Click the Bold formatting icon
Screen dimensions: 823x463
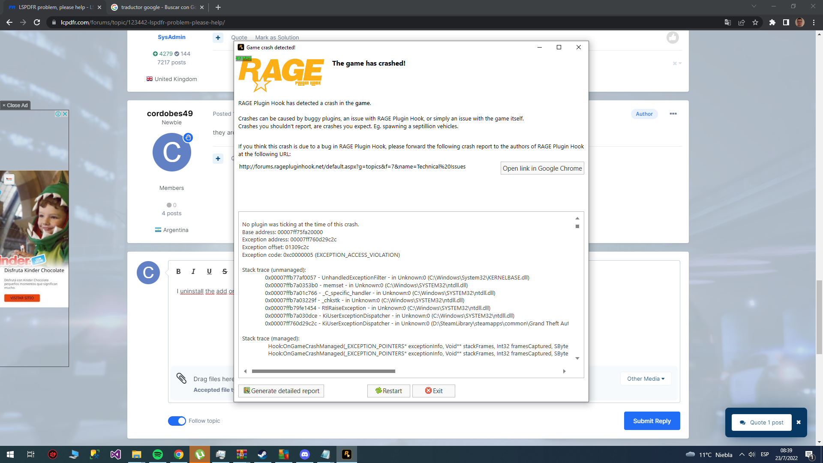[178, 271]
